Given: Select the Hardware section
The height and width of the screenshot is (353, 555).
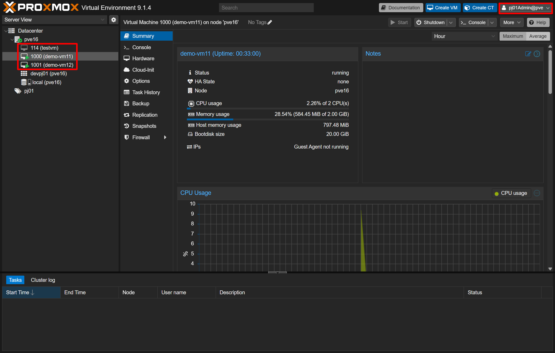Looking at the screenshot, I should pyautogui.click(x=143, y=58).
